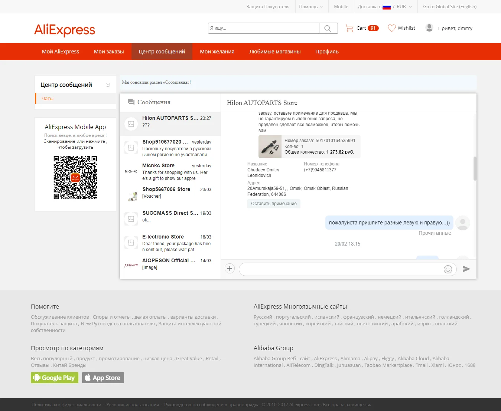Switch to Любимые магазины tab
This screenshot has height=411, width=501.
tap(275, 52)
